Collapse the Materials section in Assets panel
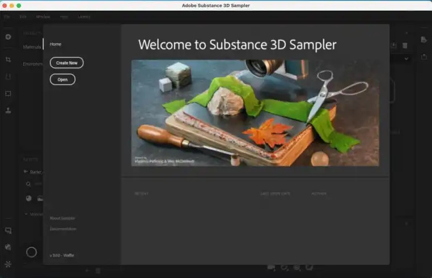This screenshot has width=432, height=278. coord(26,214)
